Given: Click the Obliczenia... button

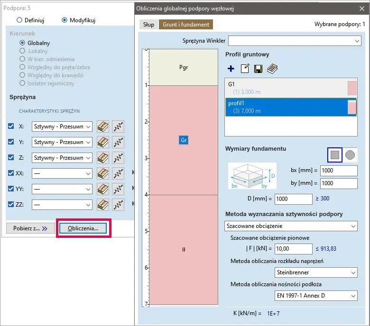Looking at the screenshot, I should tap(83, 228).
